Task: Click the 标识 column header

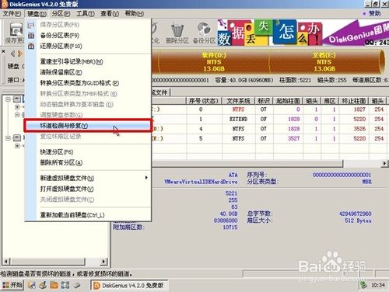Action: coord(264,101)
